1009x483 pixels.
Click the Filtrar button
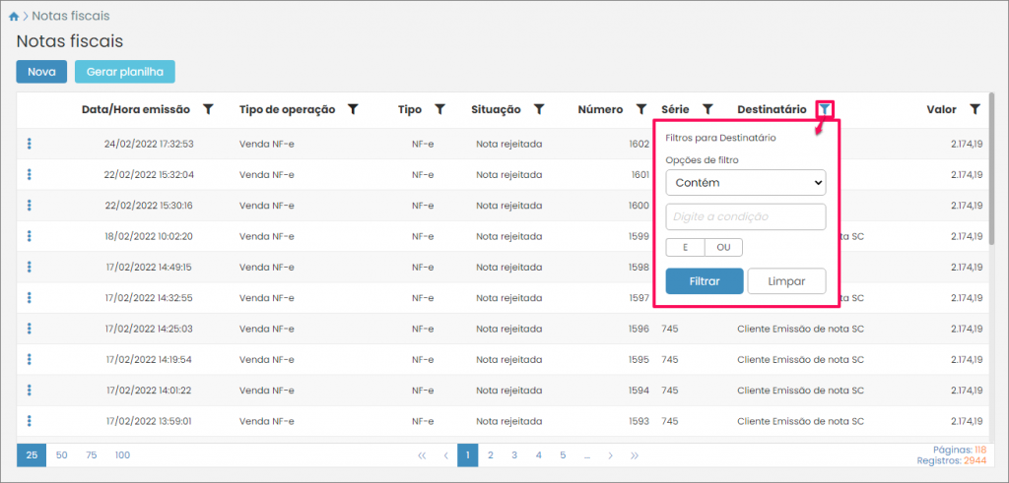tap(704, 281)
